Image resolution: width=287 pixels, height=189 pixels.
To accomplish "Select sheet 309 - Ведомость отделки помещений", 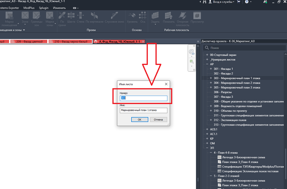I will (238, 106).
